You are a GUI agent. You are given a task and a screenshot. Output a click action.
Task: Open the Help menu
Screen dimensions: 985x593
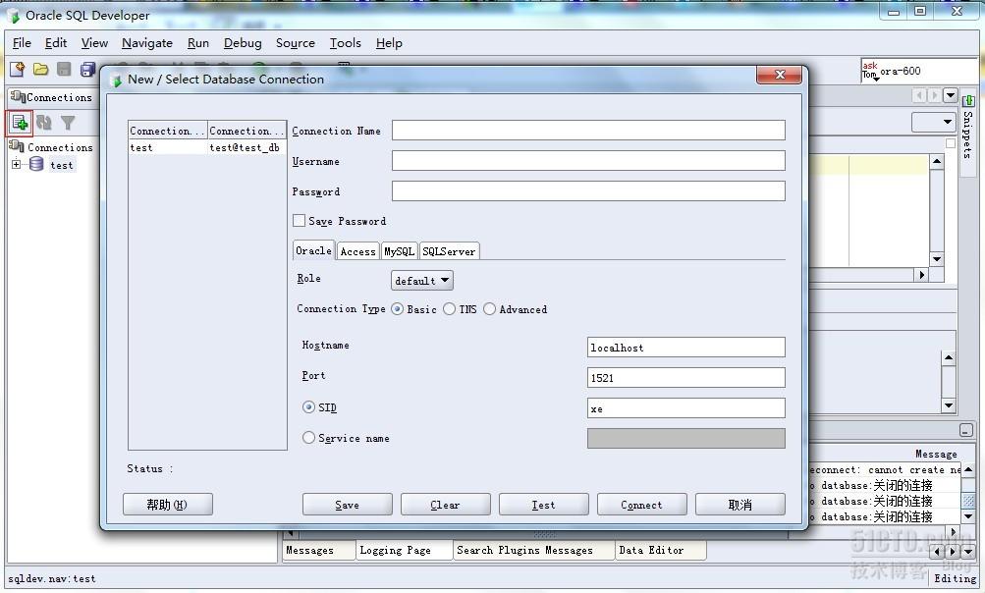(x=389, y=43)
